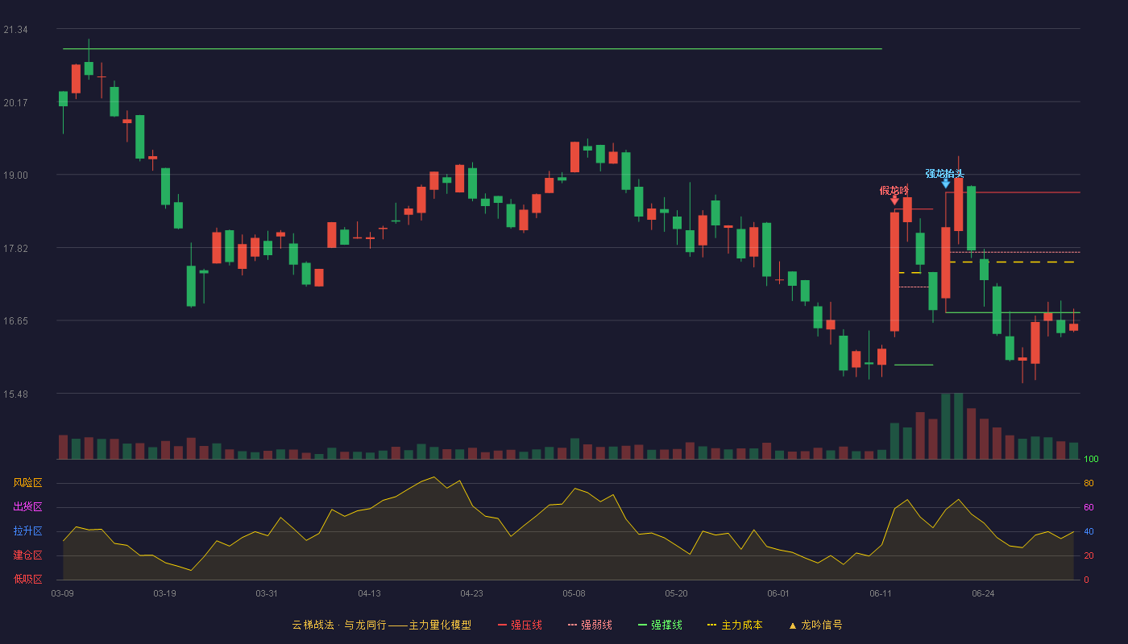Toggle the 主力成本 legend entry
Image resolution: width=1128 pixels, height=644 pixels.
tap(735, 625)
